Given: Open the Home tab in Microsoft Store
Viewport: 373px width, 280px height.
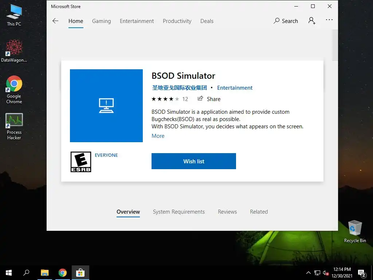Looking at the screenshot, I should (x=76, y=21).
